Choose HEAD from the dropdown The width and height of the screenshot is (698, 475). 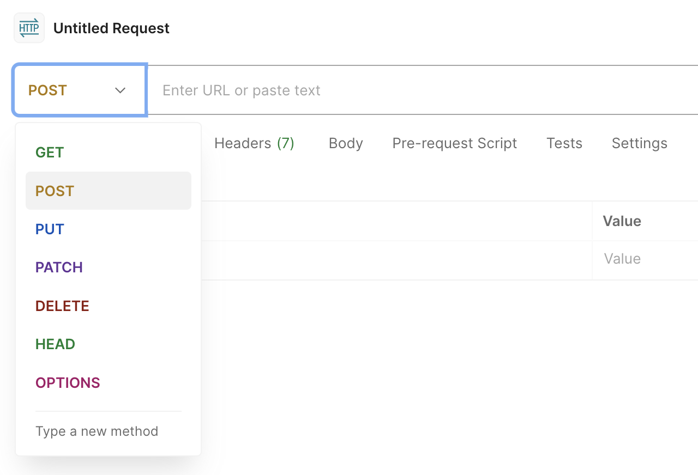pos(55,344)
